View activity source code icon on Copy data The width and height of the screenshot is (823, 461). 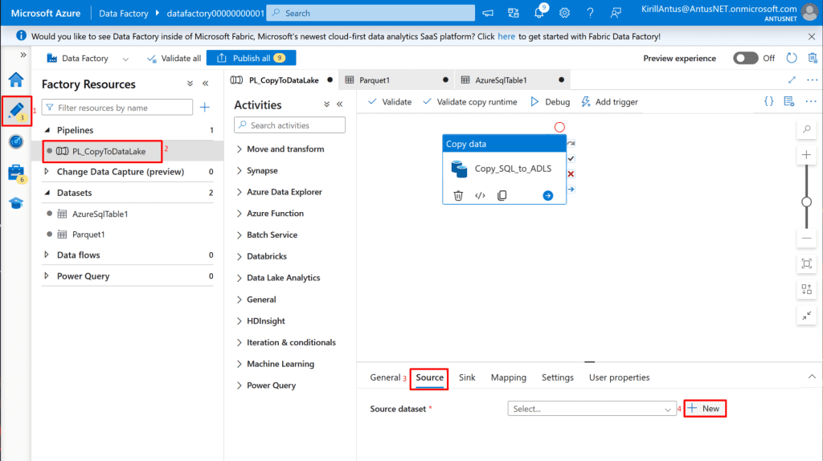tap(480, 195)
